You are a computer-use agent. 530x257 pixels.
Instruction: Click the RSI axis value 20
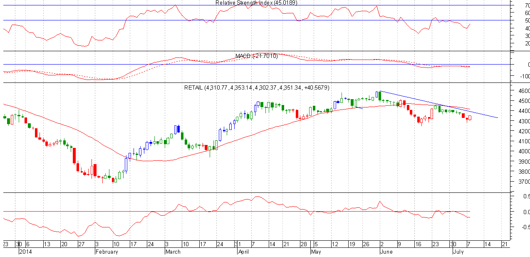(x=527, y=43)
